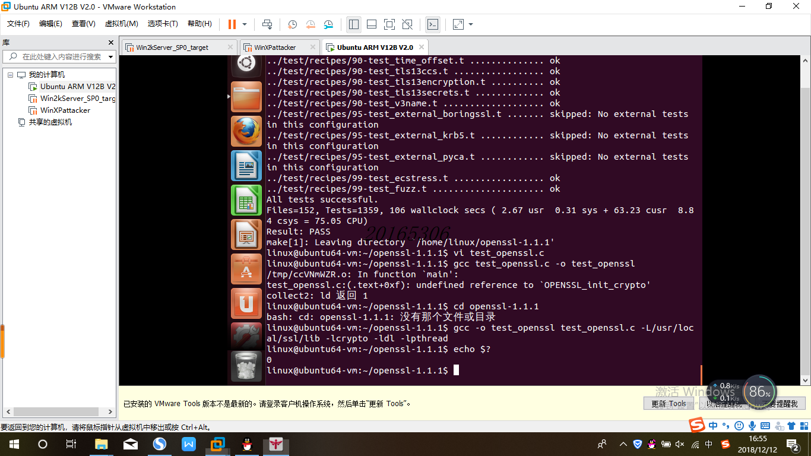The width and height of the screenshot is (811, 456).
Task: Click the VMware Workstation taskbar icon
Action: click(x=218, y=444)
